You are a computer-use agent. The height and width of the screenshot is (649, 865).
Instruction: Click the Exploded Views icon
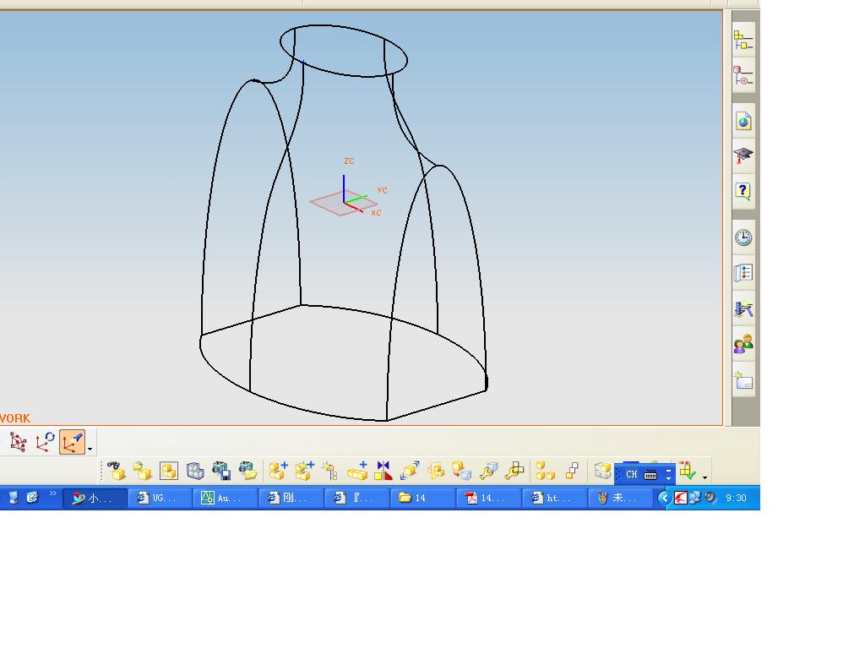[545, 471]
